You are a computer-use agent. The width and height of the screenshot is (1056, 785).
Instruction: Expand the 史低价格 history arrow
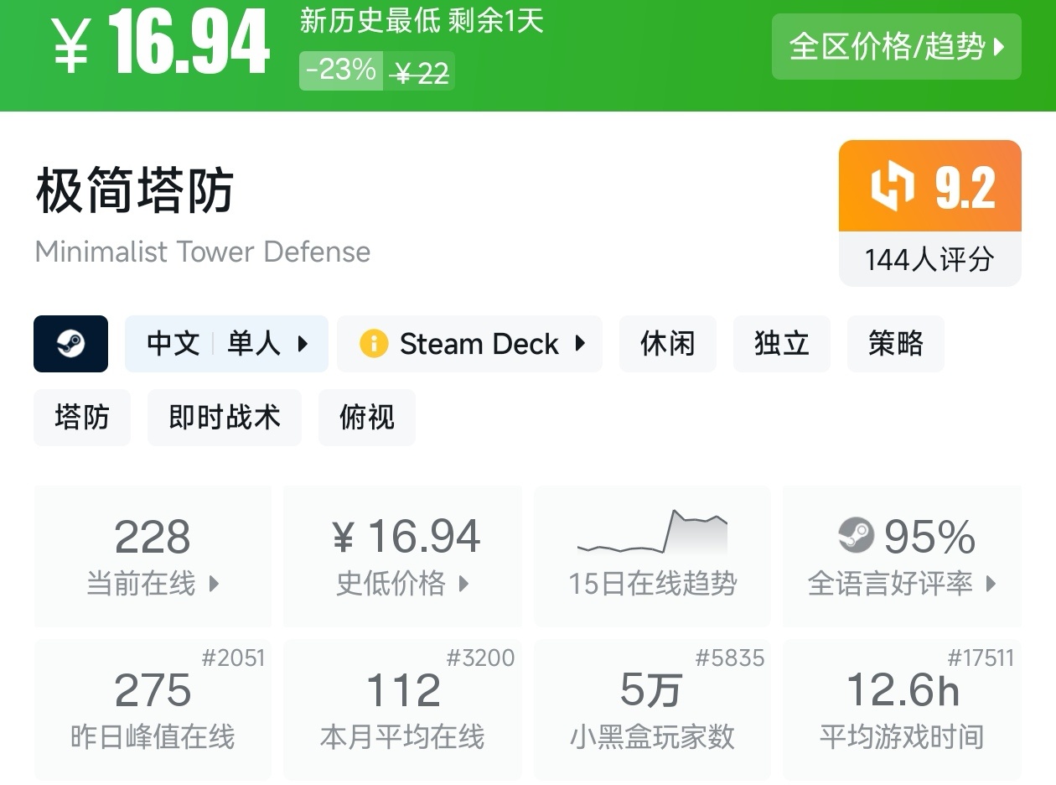coord(463,584)
